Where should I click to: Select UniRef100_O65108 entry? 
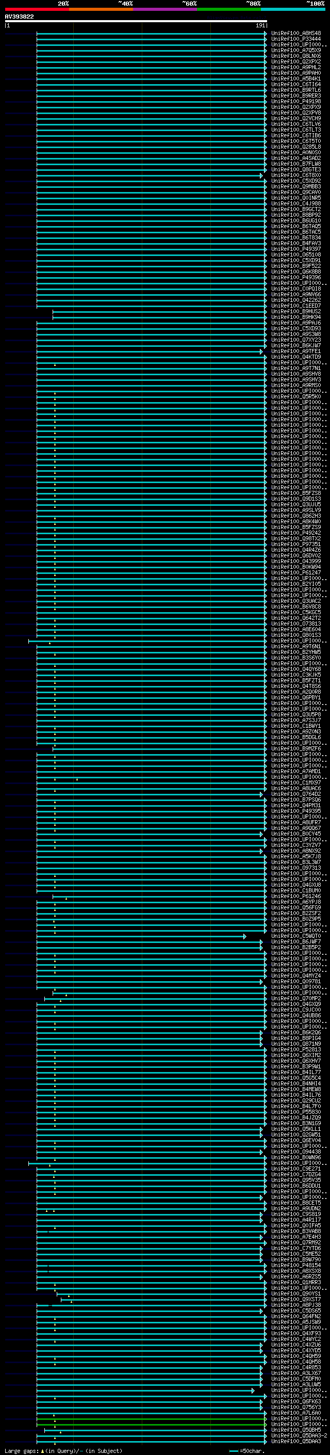click(296, 255)
